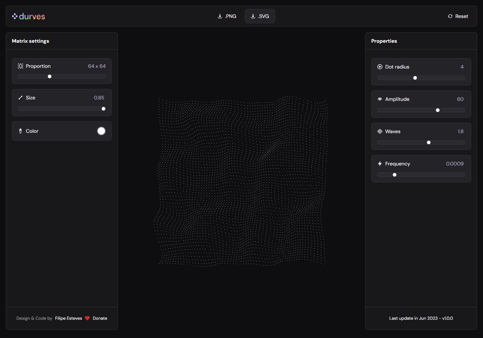Click the Dot radius slider handle

[415, 78]
